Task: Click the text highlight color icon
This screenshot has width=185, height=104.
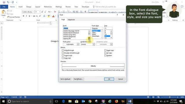Action: click(x=49, y=16)
